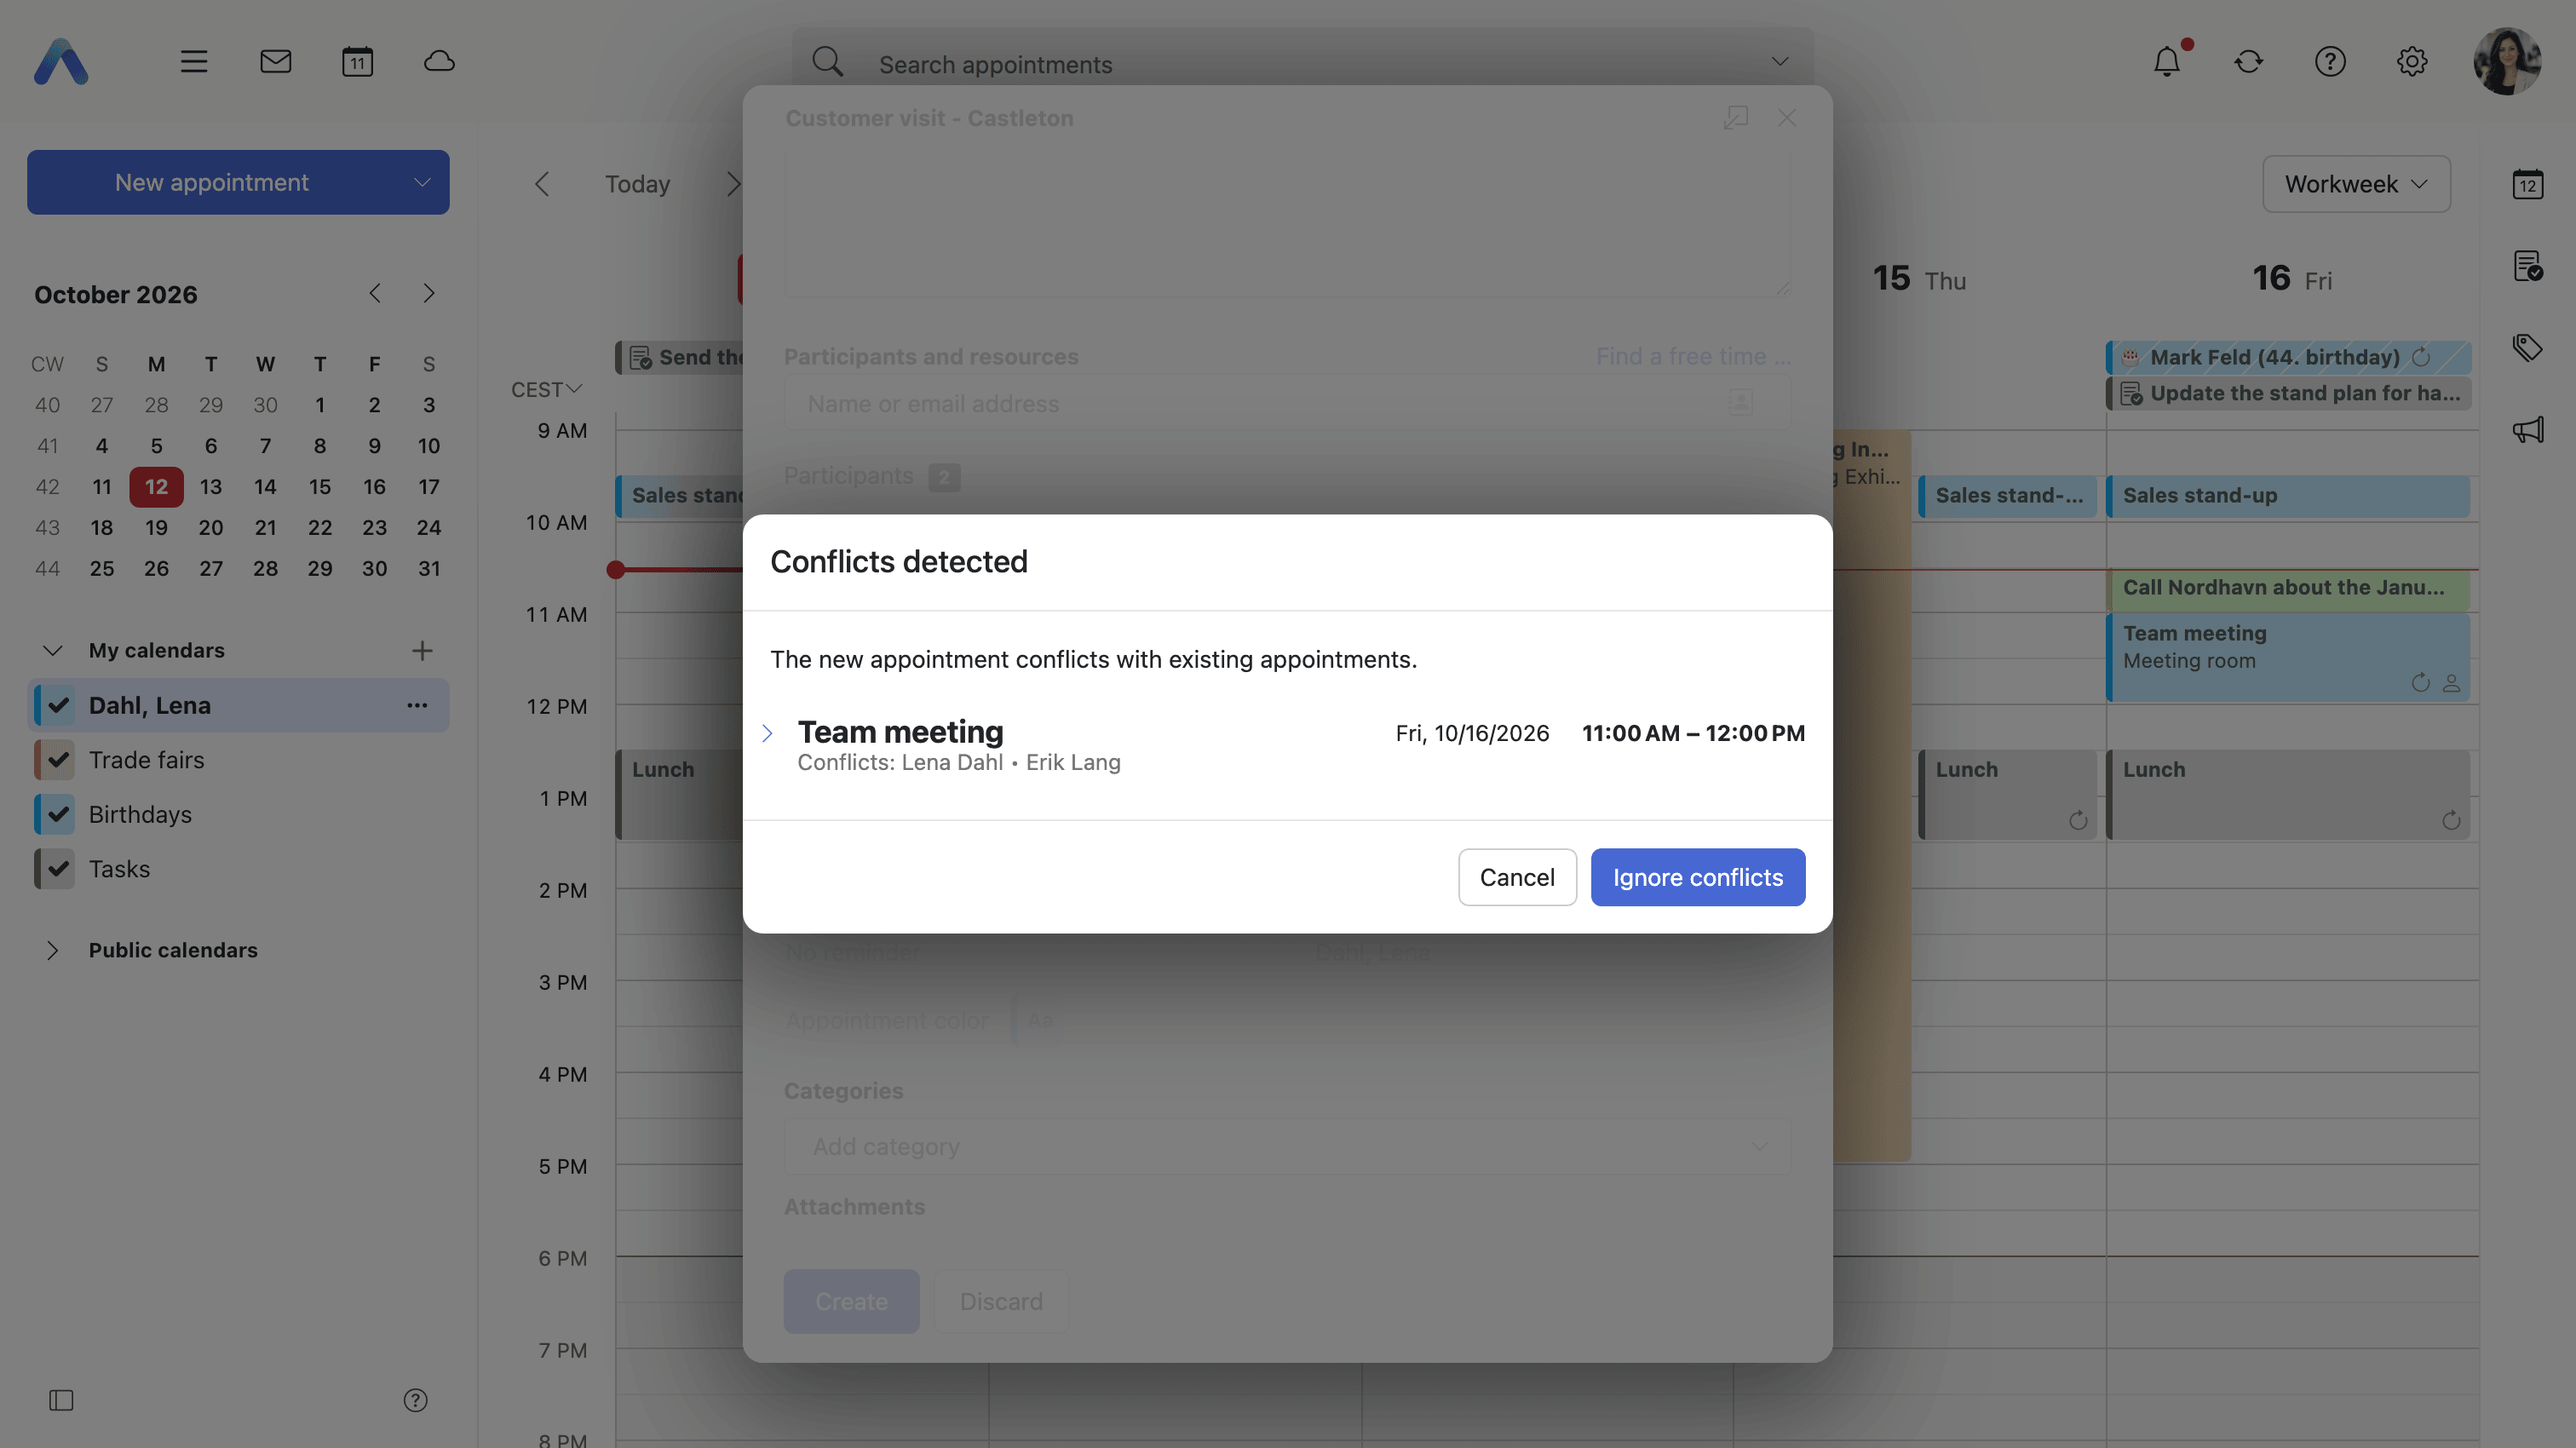Click Cancel in conflicts dialog
Viewport: 2576px width, 1448px height.
coord(1517,877)
